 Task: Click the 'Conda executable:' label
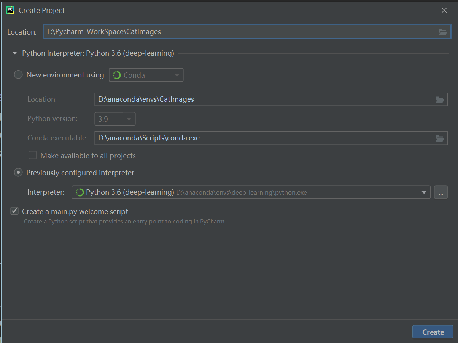[x=57, y=138]
